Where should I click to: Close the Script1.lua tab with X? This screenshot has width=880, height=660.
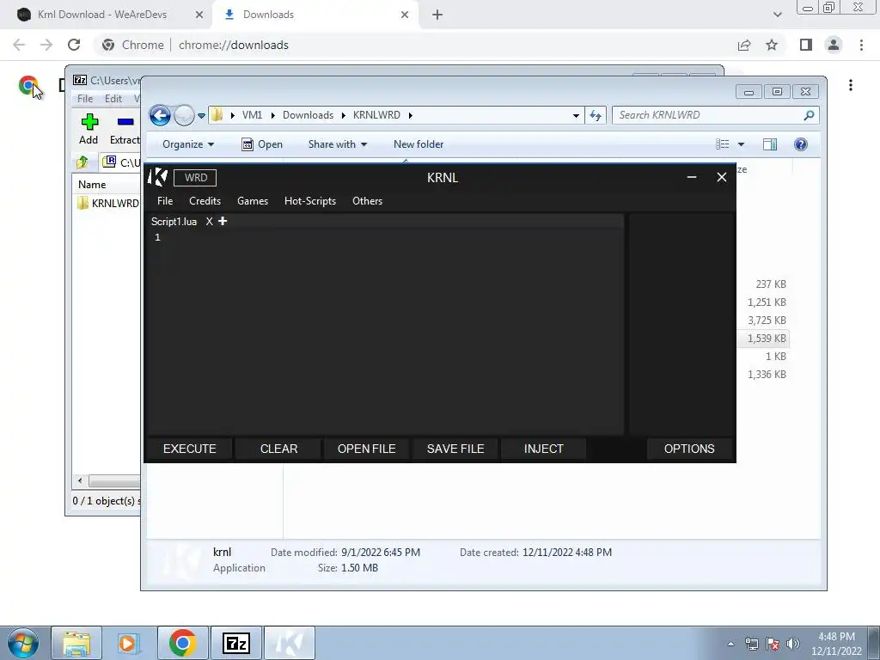pyautogui.click(x=210, y=222)
